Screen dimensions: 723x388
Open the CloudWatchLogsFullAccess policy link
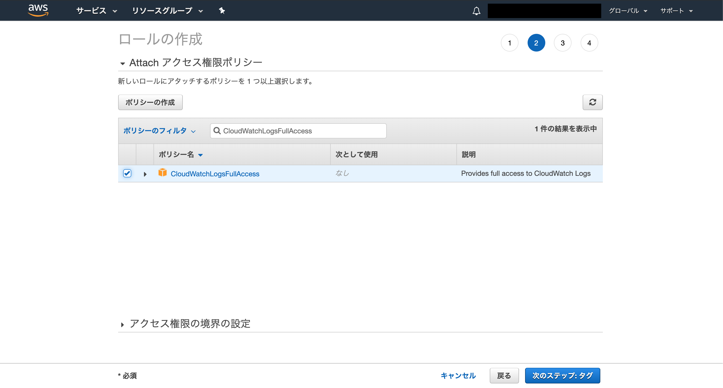coord(215,174)
